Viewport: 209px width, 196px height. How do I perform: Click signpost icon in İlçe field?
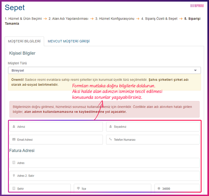pyautogui.click(x=78, y=188)
